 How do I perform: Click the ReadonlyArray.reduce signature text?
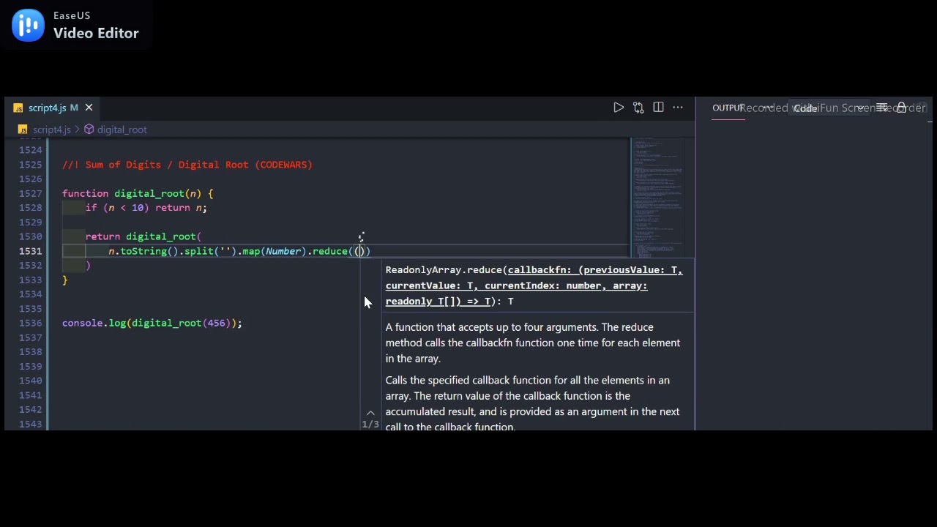534,285
